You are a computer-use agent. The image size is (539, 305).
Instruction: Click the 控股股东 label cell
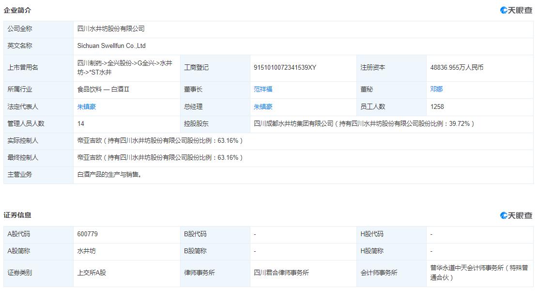pyautogui.click(x=215, y=124)
